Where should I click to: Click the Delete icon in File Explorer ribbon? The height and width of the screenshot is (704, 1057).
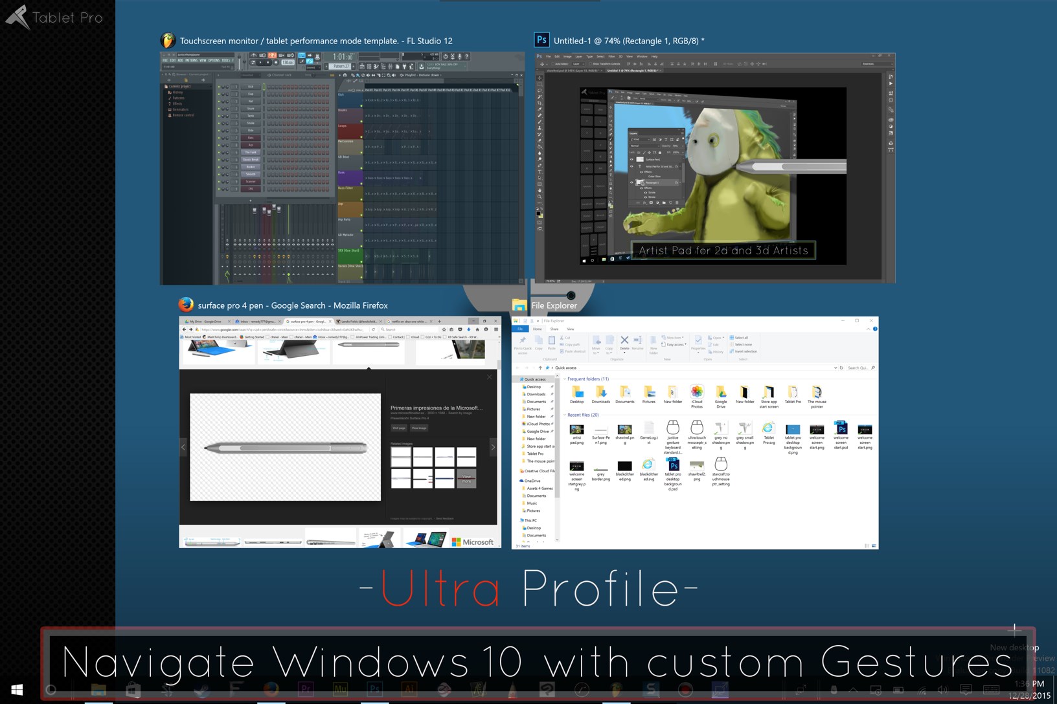click(624, 342)
